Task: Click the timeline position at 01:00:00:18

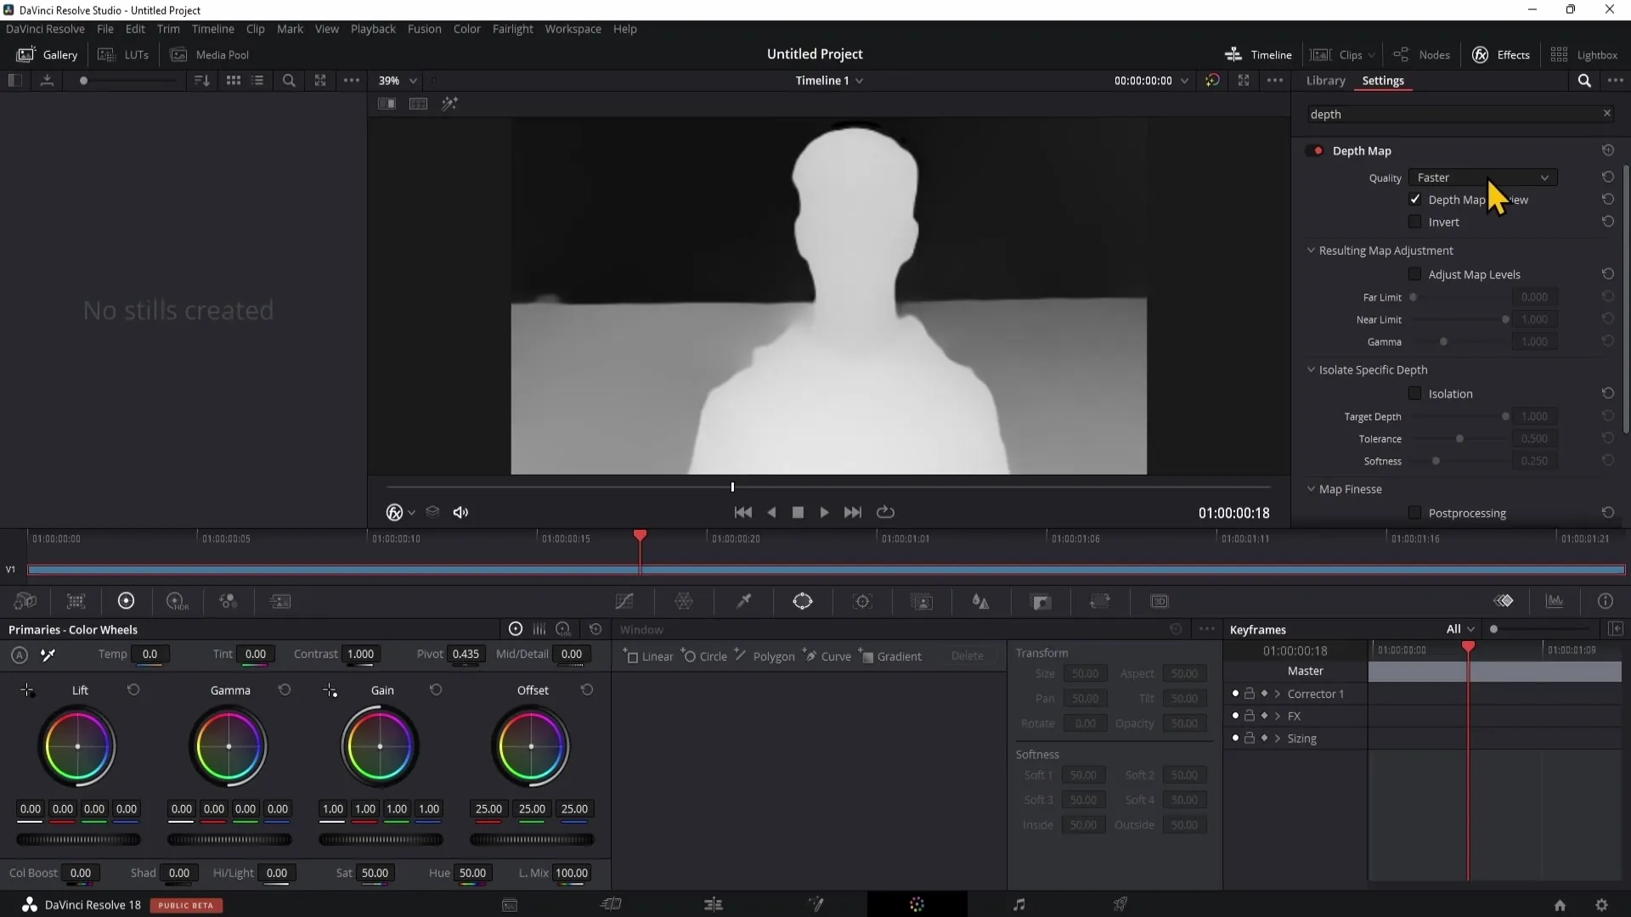Action: [640, 538]
